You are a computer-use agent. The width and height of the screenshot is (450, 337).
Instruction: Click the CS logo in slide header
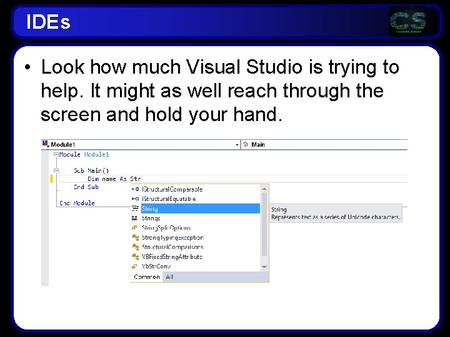click(407, 21)
